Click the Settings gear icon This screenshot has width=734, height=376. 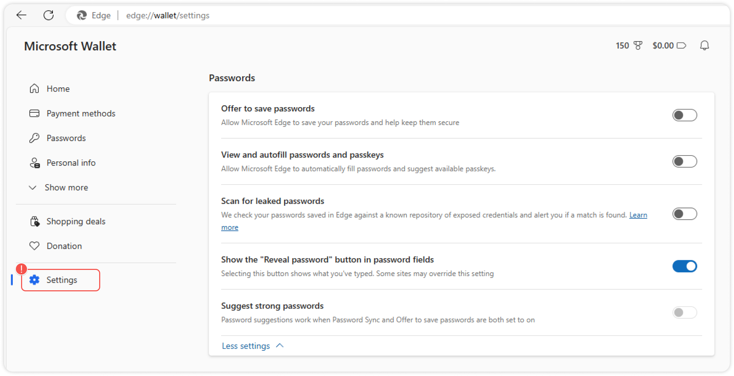point(34,280)
